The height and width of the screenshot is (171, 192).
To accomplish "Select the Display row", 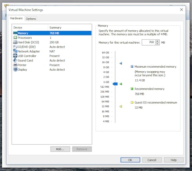I will coord(52,69).
